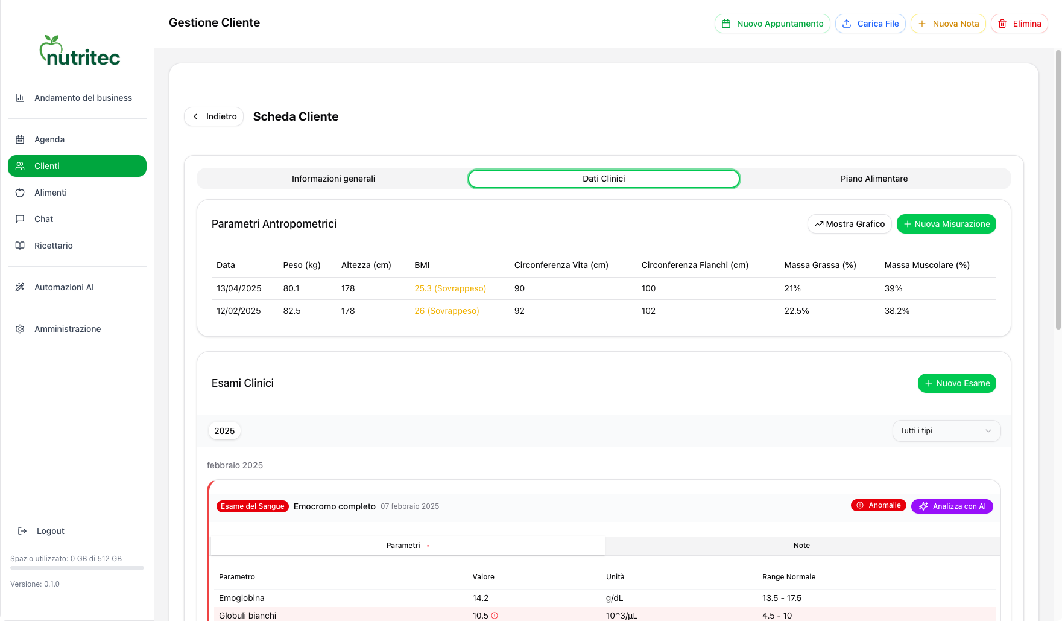Click the sparkle icon in Analizza con AI
The height and width of the screenshot is (621, 1062).
(x=923, y=506)
